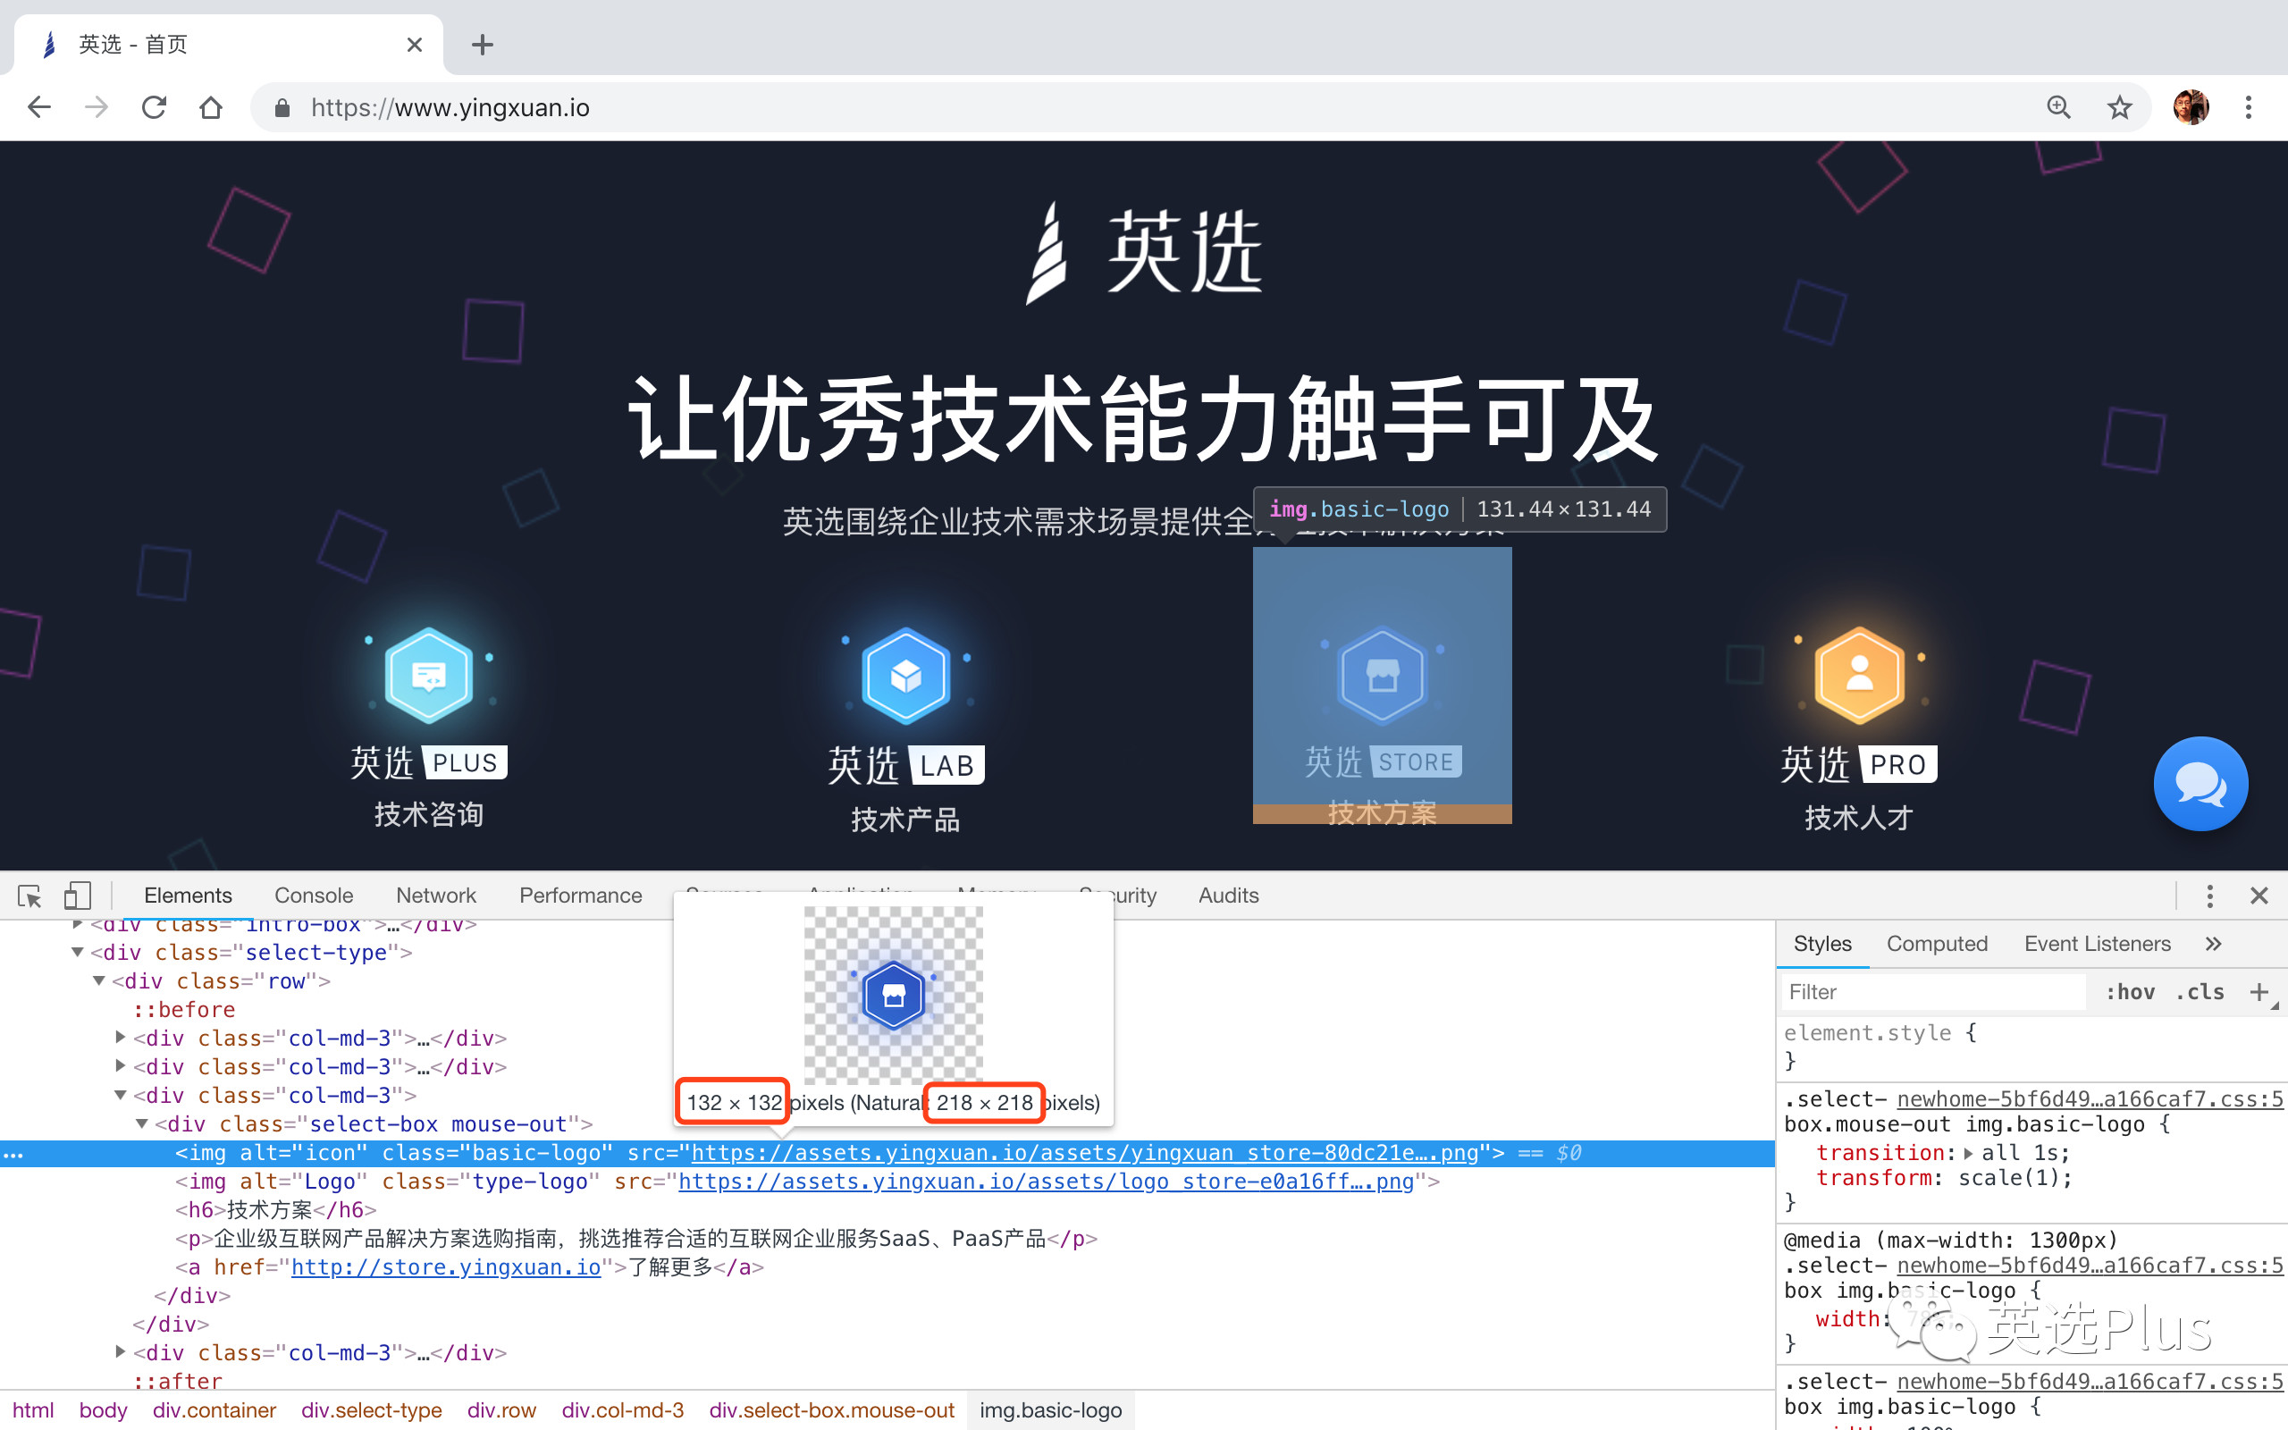
Task: Click the site lock security icon
Action: pyautogui.click(x=281, y=108)
